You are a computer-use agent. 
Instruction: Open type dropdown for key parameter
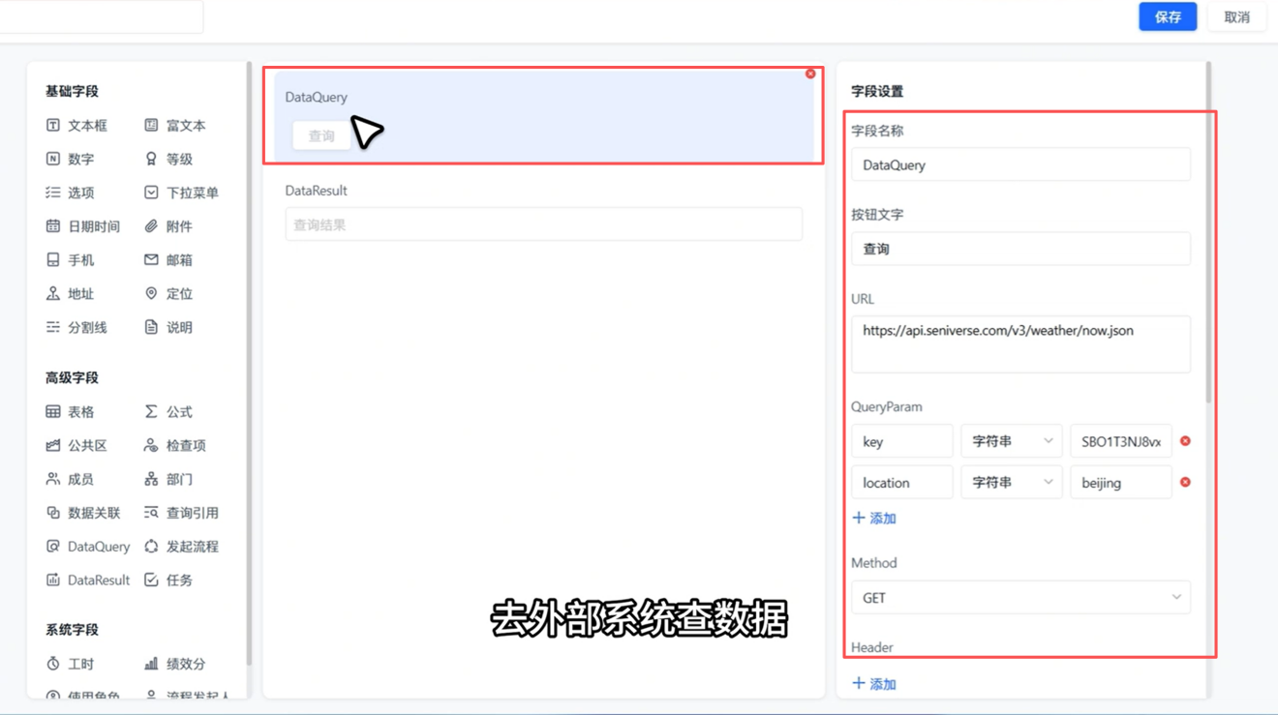[x=1012, y=441]
